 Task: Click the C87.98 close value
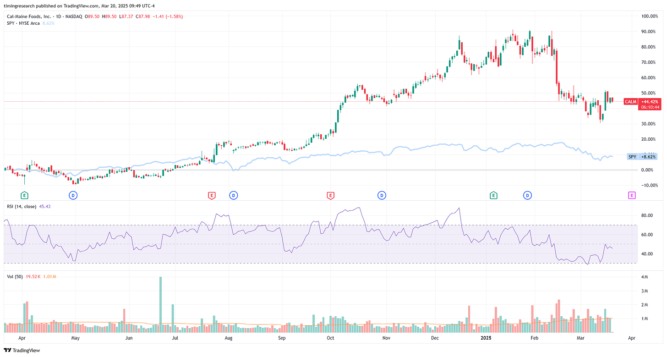pos(143,16)
